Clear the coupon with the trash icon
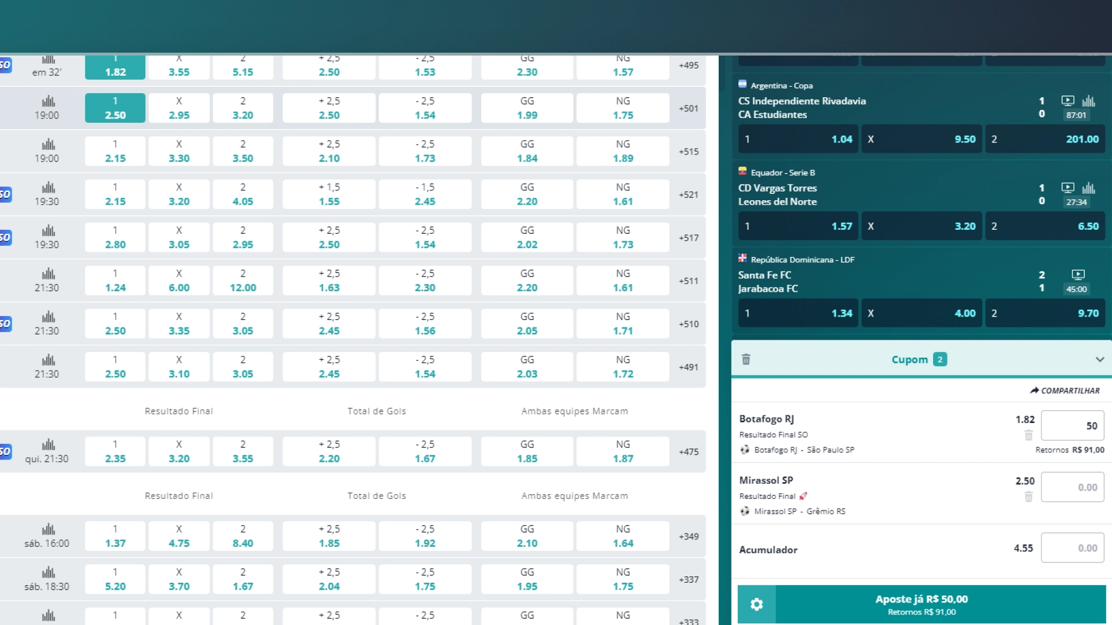 click(746, 359)
